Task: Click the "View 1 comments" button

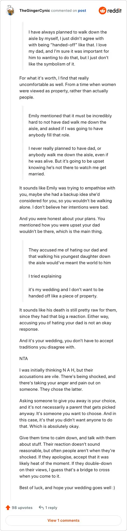Action: click(63, 520)
